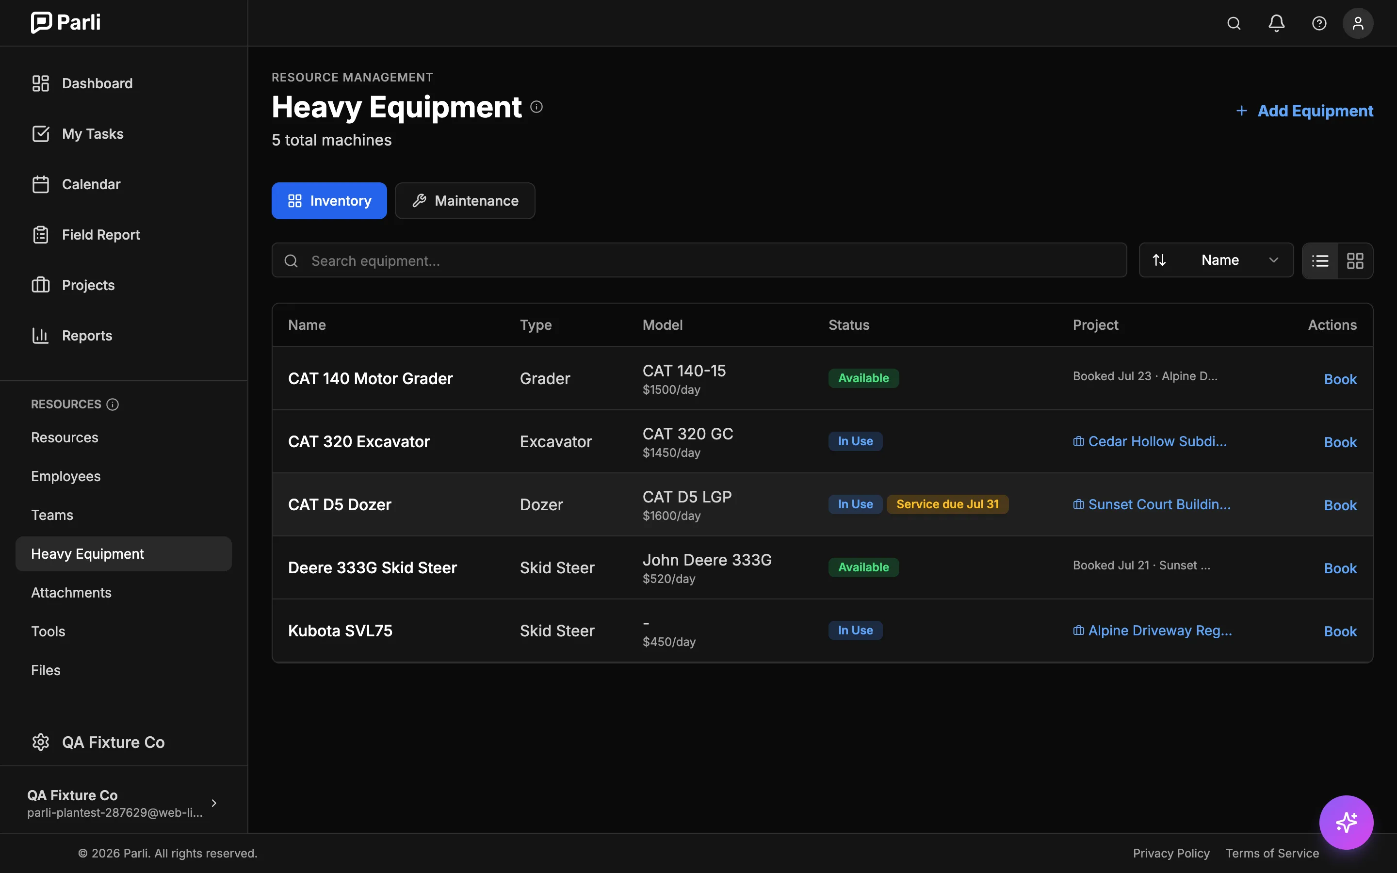
Task: Click the Projects briefcase icon
Action: 40,285
